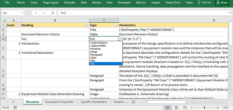Viewport: 233px width, 110px height.
Task: Select row 8 header
Action: 3,76
